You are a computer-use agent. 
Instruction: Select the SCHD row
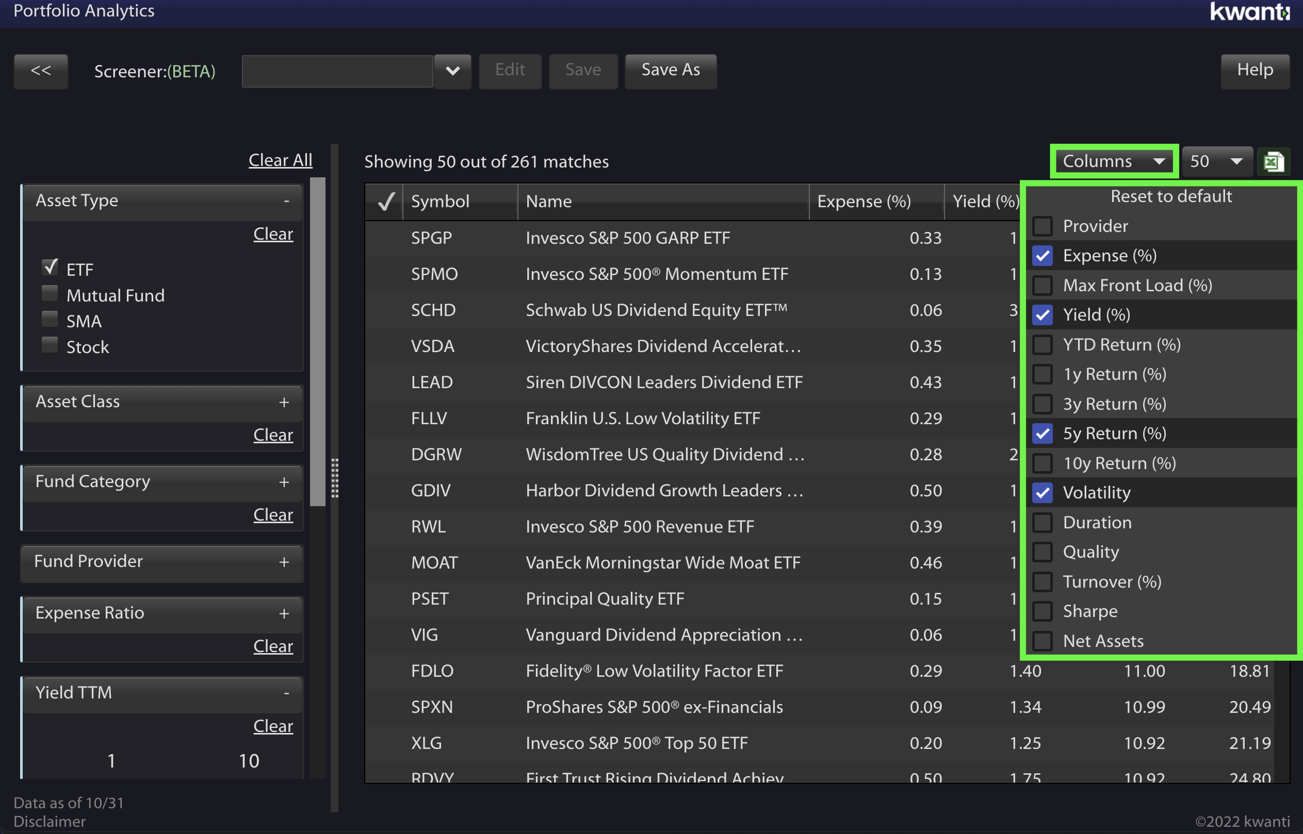[692, 310]
